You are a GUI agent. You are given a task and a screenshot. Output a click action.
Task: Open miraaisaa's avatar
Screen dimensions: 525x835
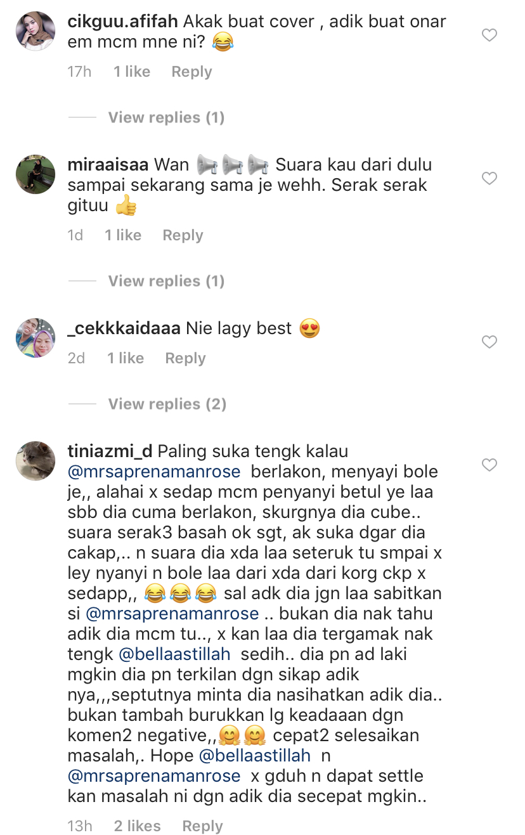coord(36,174)
